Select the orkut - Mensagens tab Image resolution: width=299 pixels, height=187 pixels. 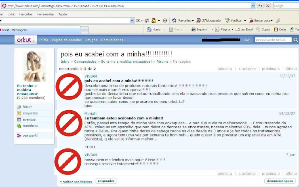[x=40, y=30]
